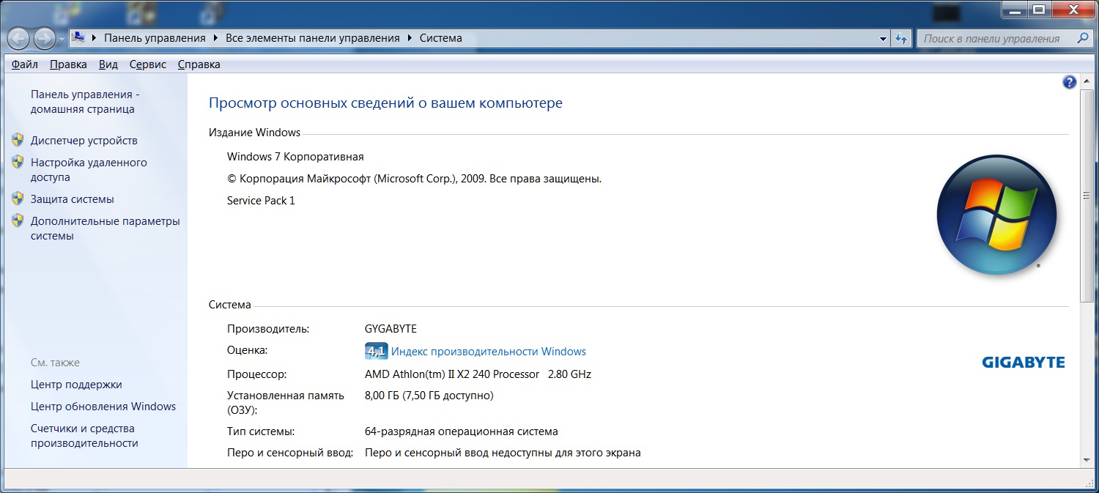Open the Файл menu

point(25,64)
